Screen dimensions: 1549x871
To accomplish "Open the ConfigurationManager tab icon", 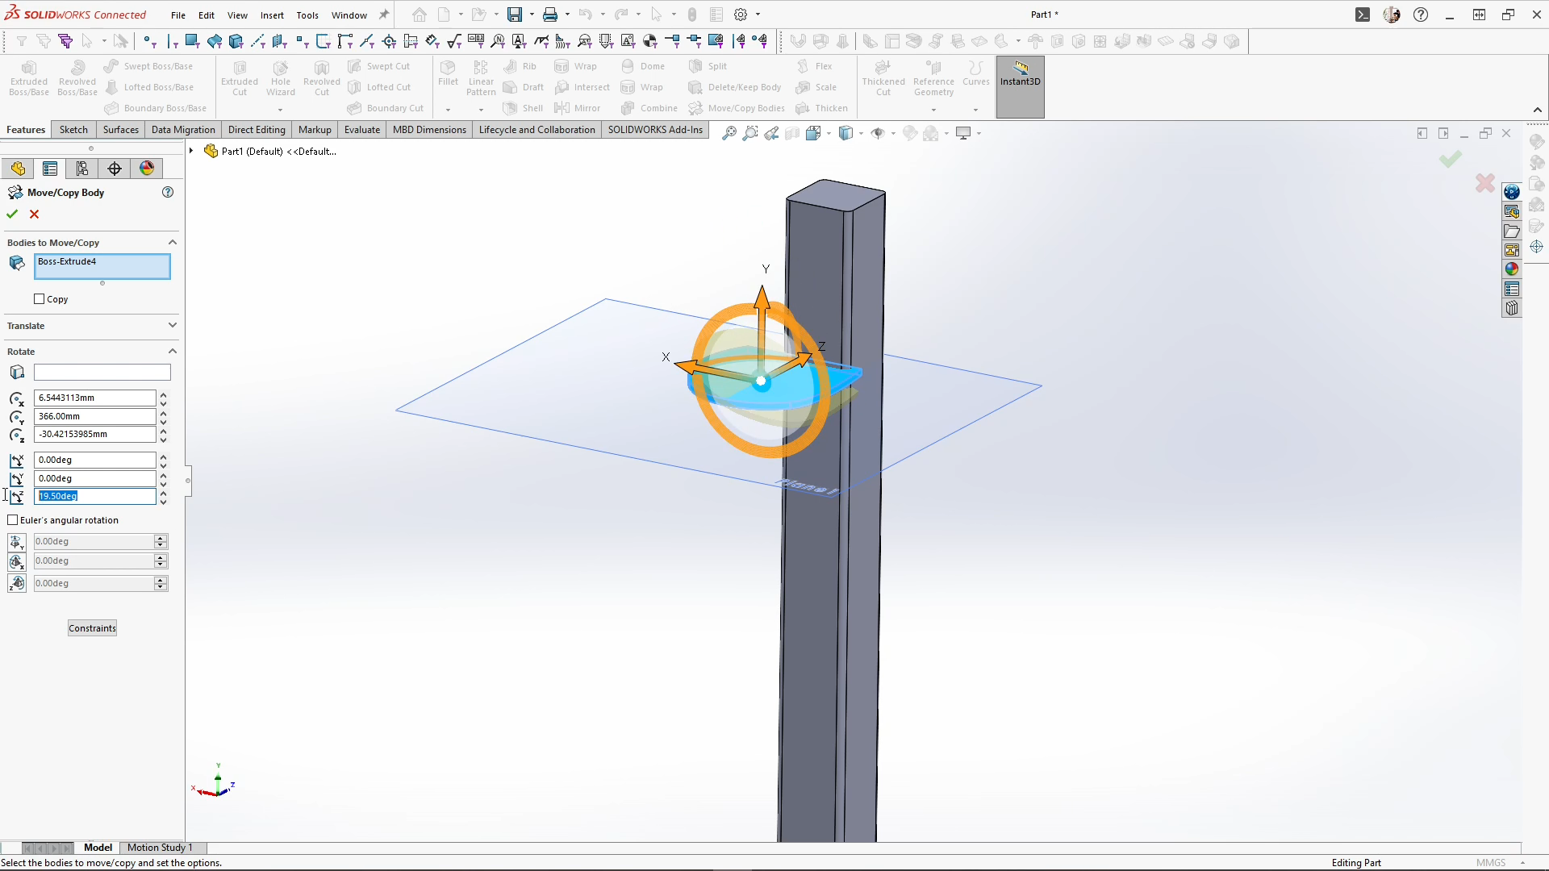I will [x=82, y=169].
